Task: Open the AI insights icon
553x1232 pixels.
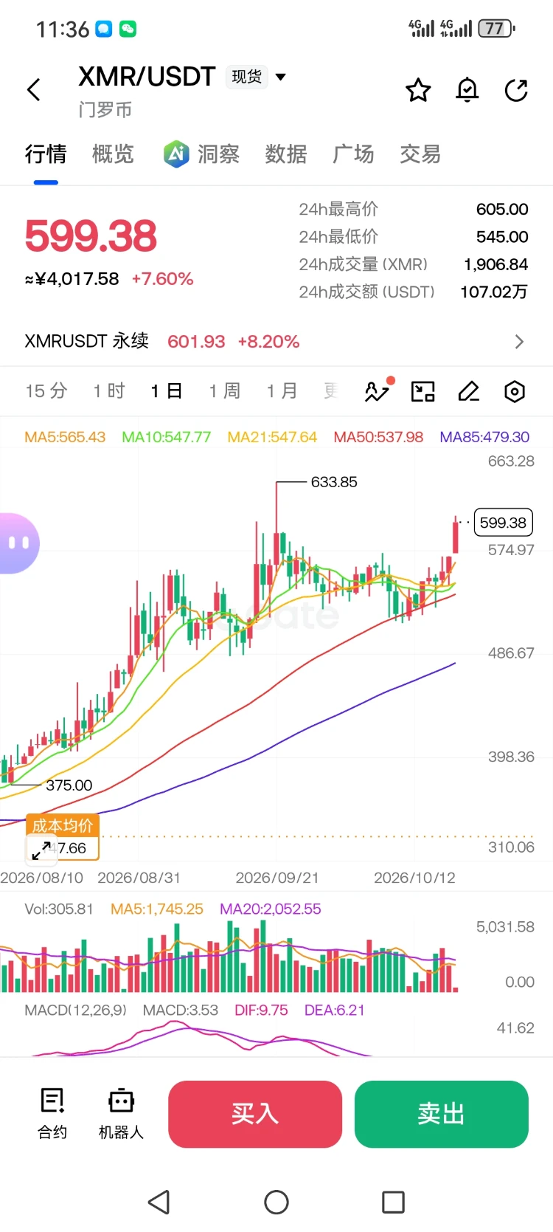Action: (x=176, y=154)
